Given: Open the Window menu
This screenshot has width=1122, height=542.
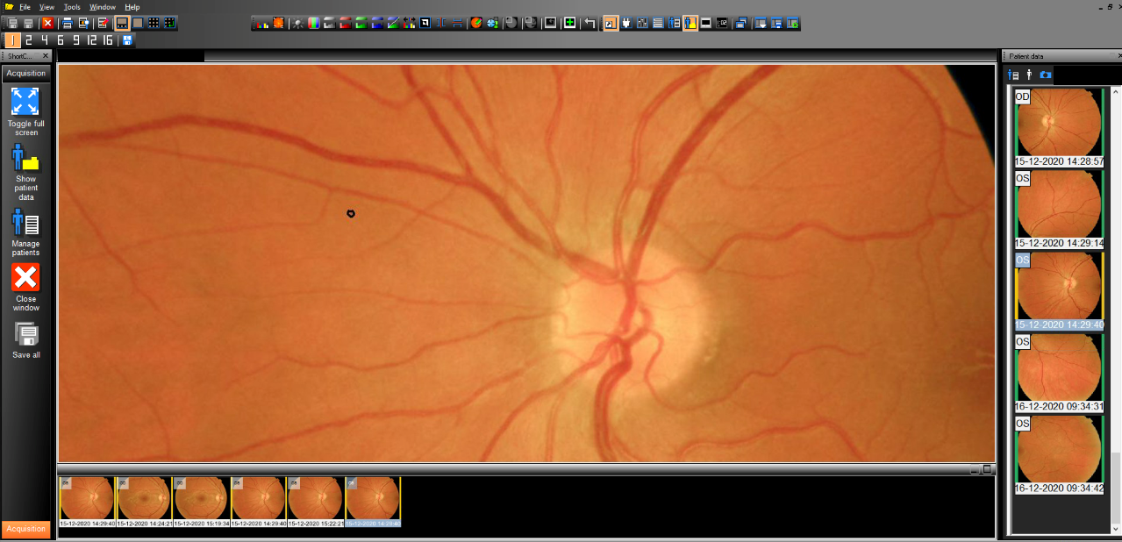Looking at the screenshot, I should (x=103, y=7).
